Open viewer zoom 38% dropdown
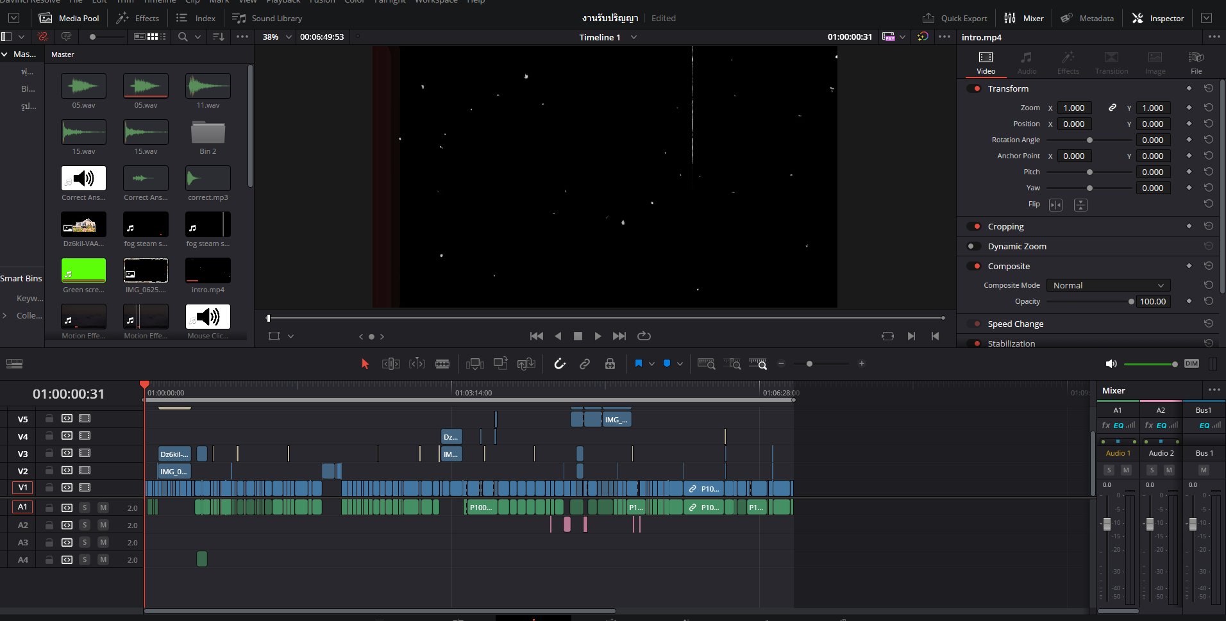Image resolution: width=1226 pixels, height=621 pixels. click(277, 37)
